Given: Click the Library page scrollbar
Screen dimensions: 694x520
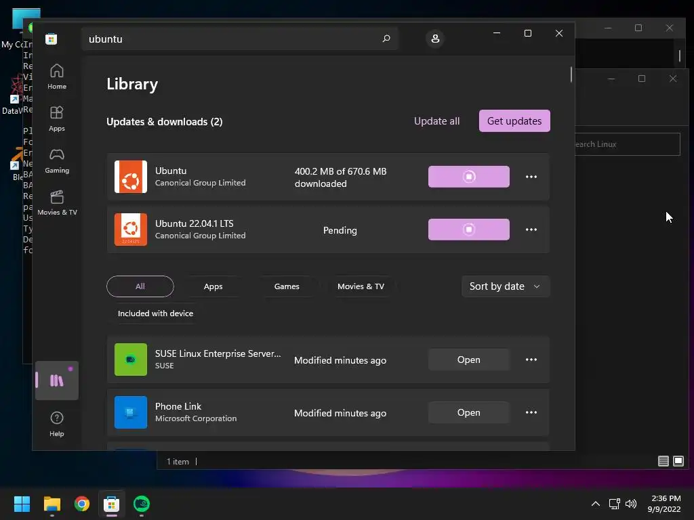Looking at the screenshot, I should (571, 74).
